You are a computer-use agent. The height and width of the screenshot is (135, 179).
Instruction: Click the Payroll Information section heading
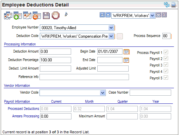tap(17, 101)
